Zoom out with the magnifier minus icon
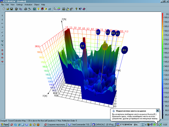169x127 pixels. 2,45
